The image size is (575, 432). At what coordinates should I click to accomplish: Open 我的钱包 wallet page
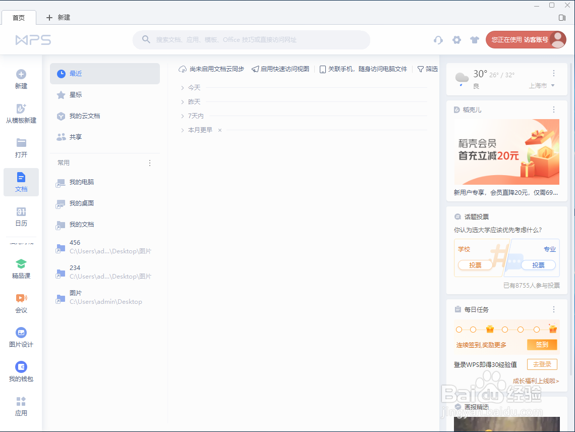(21, 371)
